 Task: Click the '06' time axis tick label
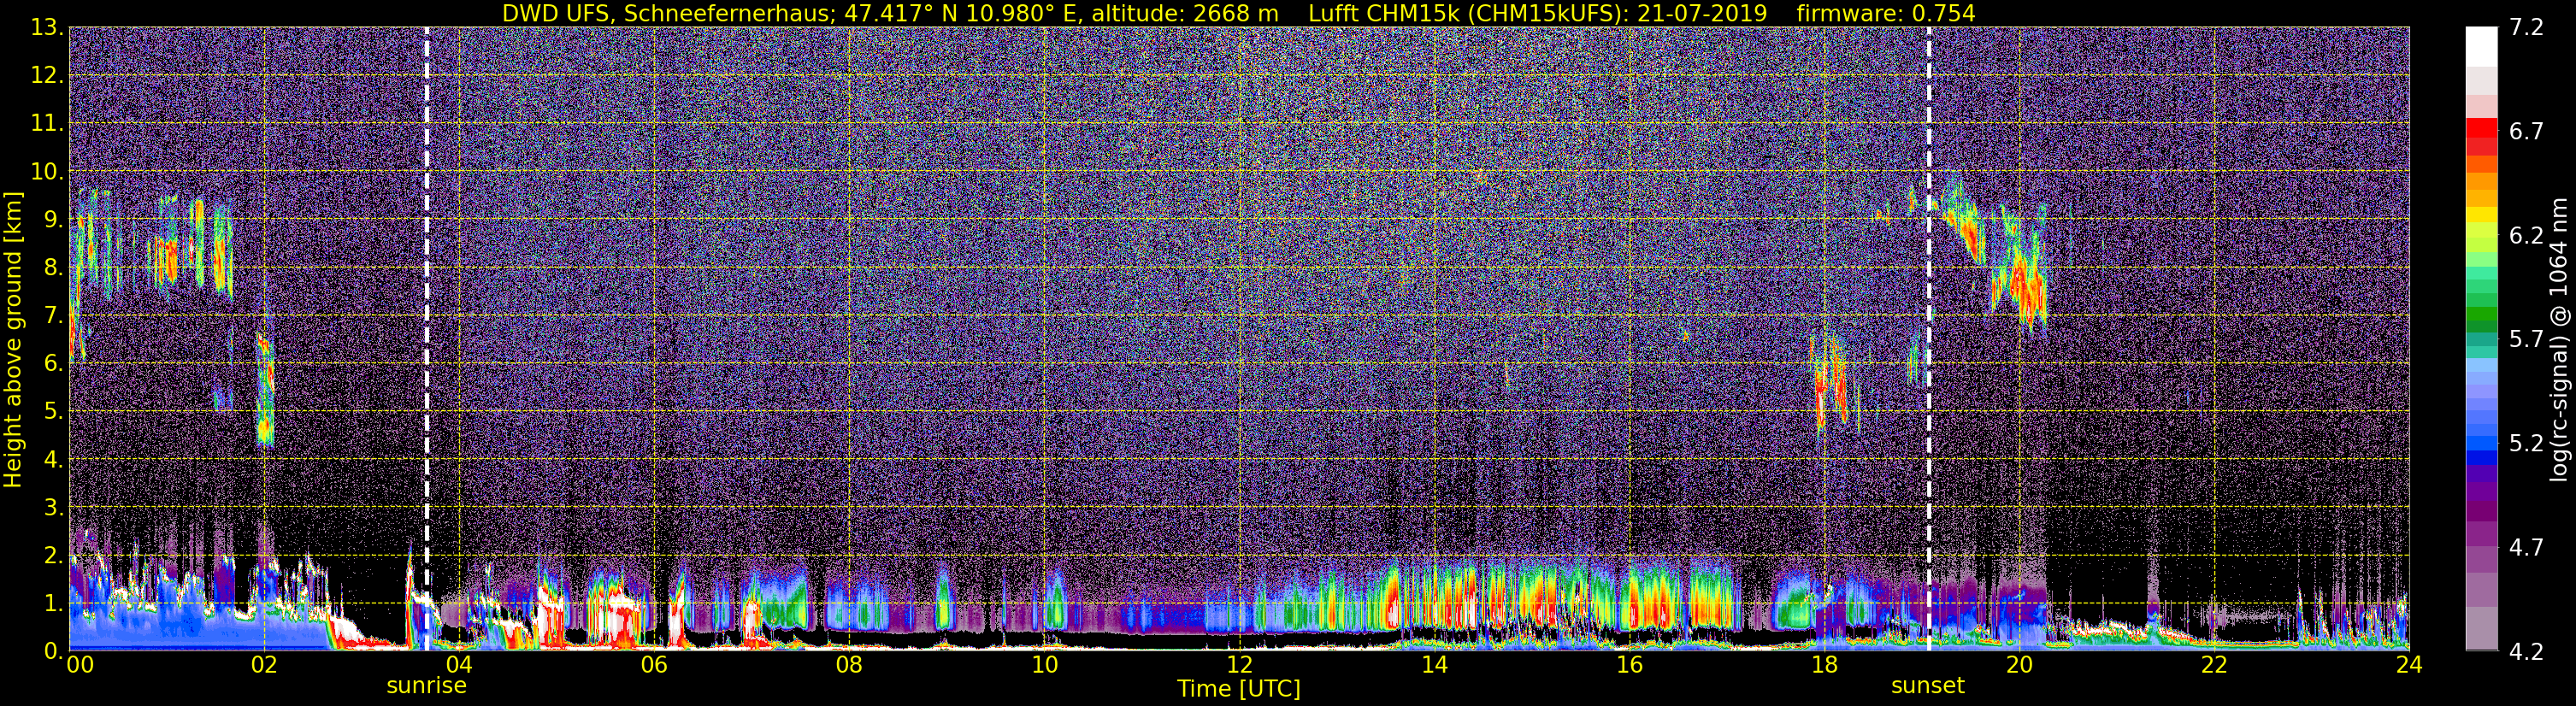coord(654,665)
